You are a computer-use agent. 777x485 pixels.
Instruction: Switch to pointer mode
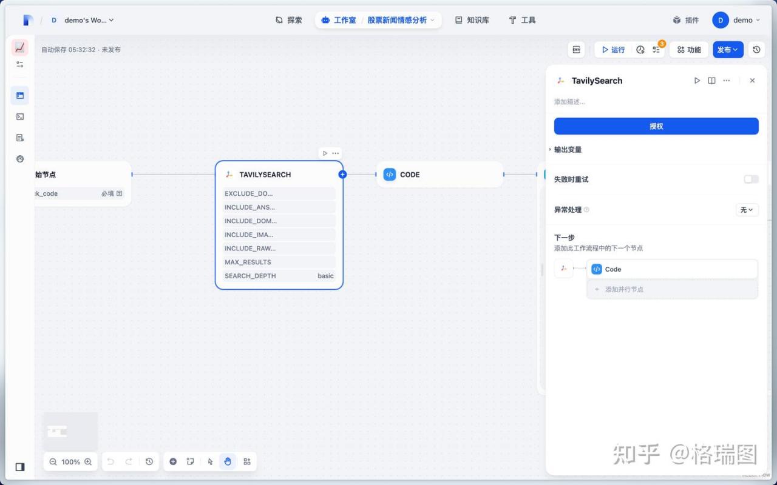pyautogui.click(x=211, y=462)
